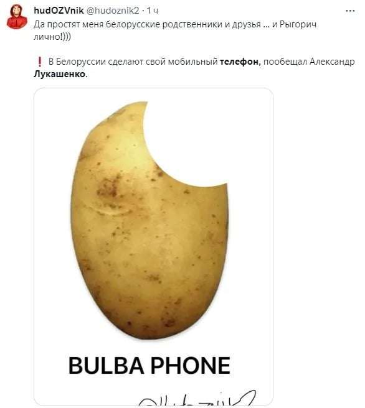Open the hudOZVnik profile avatar
Image resolution: width=365 pixels, height=408 pixels.
pos(17,17)
